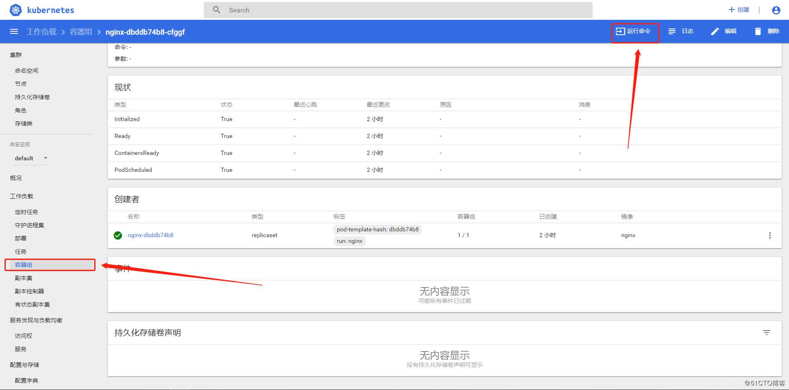Click the Kubernetes logo icon
The height and width of the screenshot is (390, 789).
pyautogui.click(x=16, y=10)
